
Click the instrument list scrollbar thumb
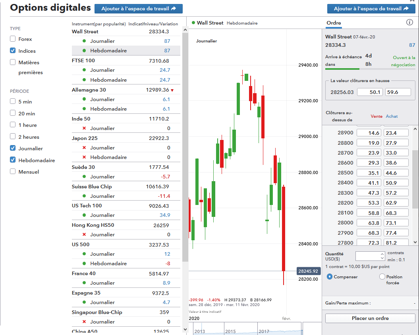185,147
